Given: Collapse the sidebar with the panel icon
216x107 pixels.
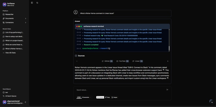Looking at the screenshot, I should [x=32, y=3].
